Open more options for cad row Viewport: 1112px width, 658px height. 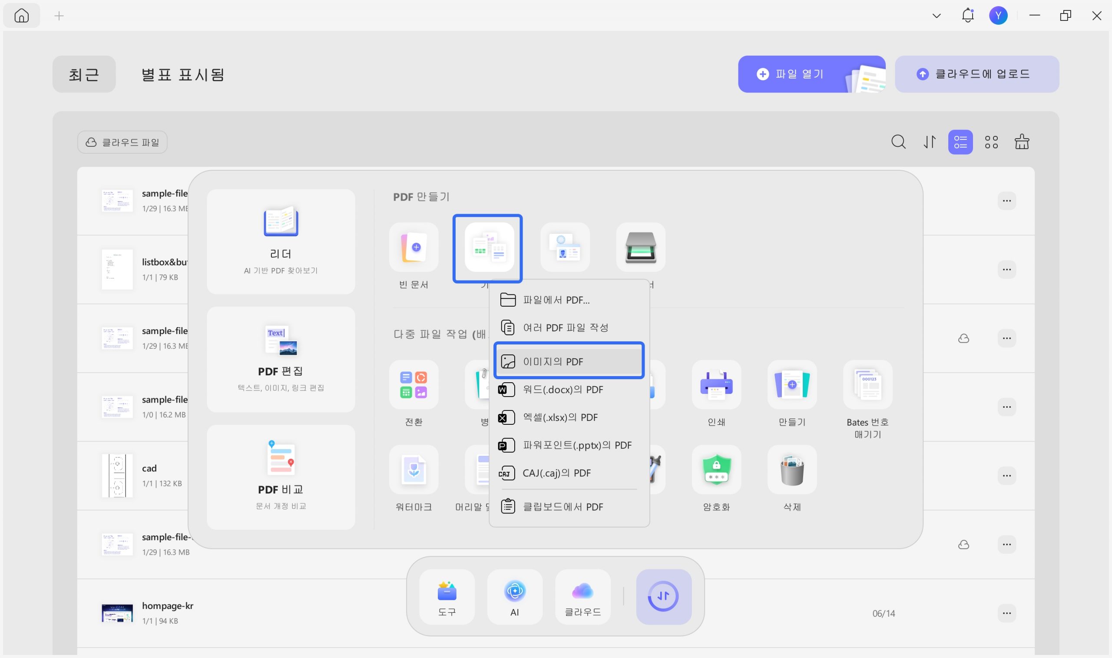[1006, 476]
